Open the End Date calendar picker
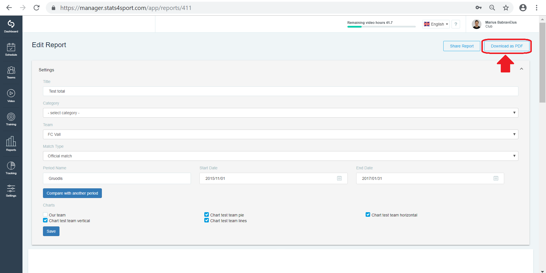 click(x=496, y=178)
